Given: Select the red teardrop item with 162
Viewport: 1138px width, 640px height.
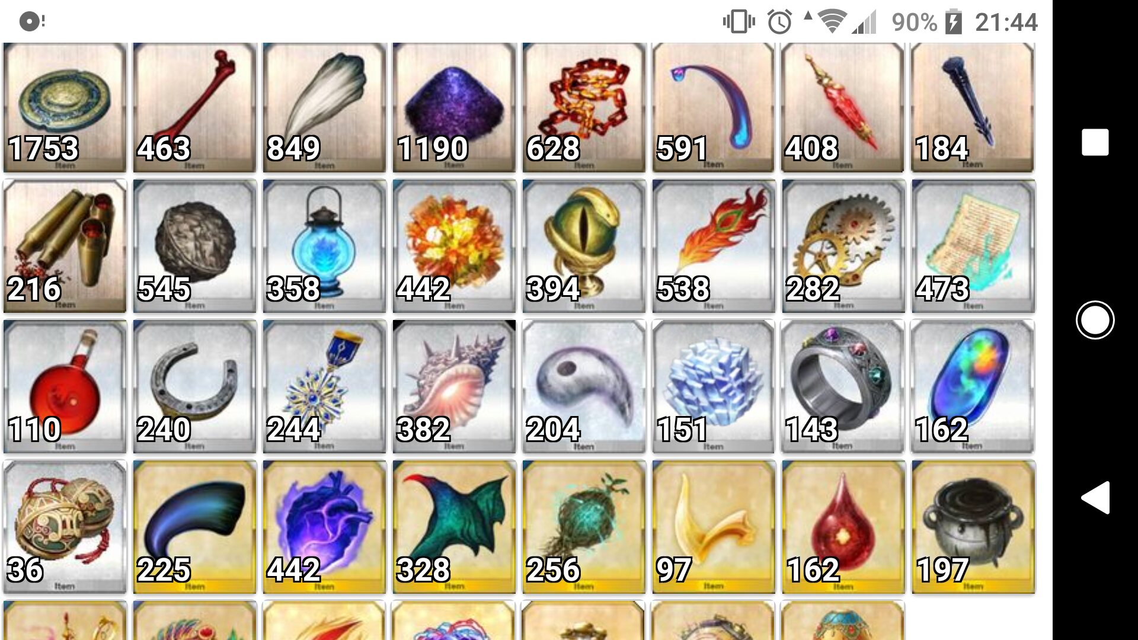Looking at the screenshot, I should tap(843, 527).
